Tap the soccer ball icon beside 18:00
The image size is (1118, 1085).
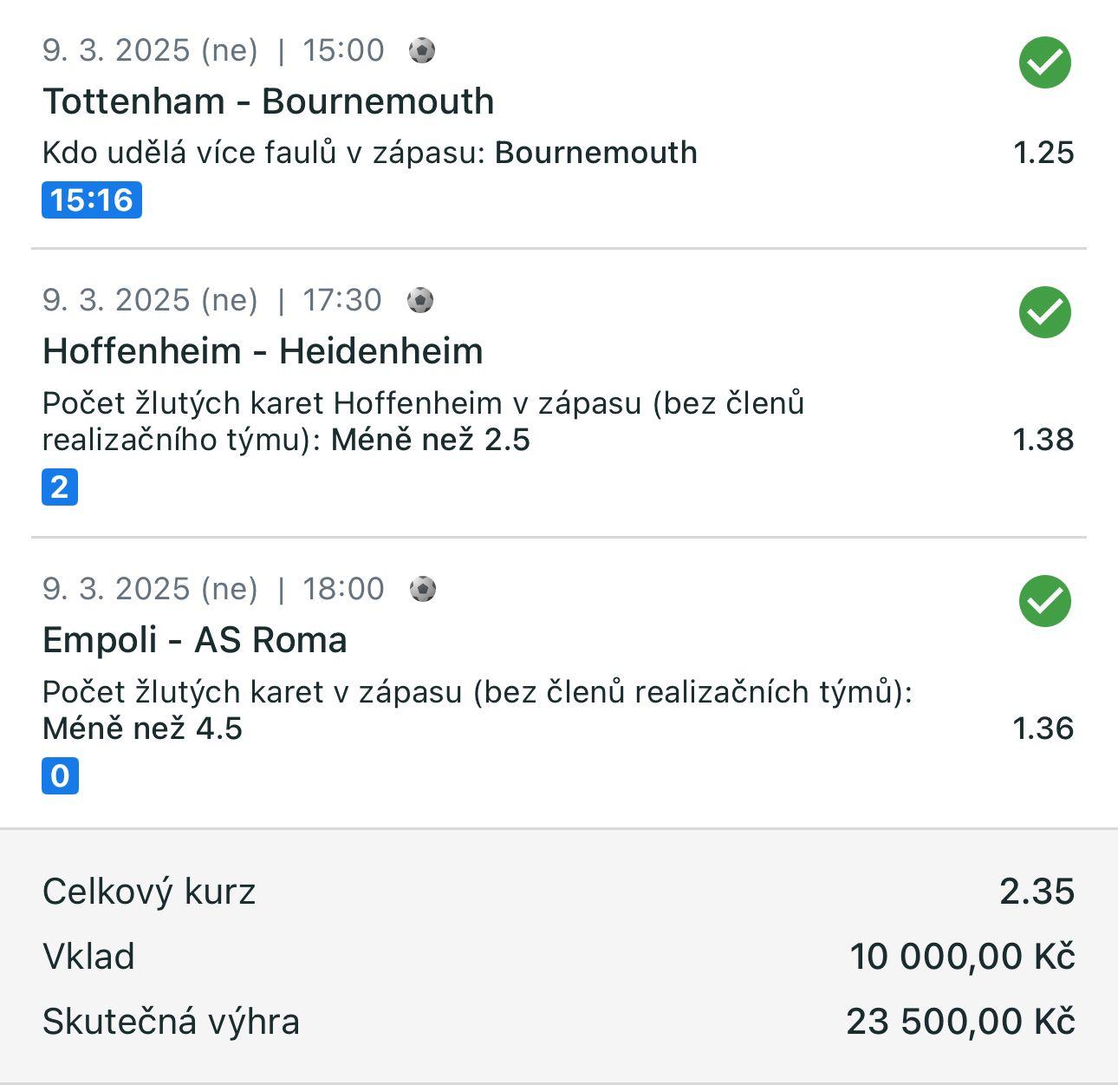point(422,590)
